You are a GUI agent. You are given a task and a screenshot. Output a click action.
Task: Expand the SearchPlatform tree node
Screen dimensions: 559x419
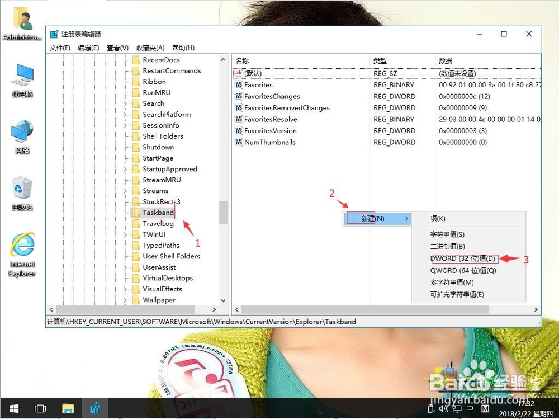tap(125, 115)
